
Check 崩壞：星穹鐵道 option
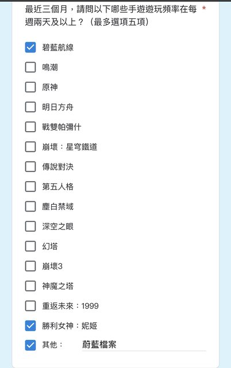click(30, 147)
